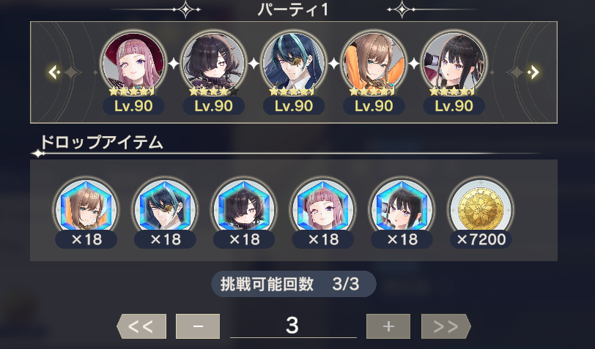Screen dimensions: 595x349
Task: Select teal-streaked hair eyepatch character portrait
Action: (294, 63)
